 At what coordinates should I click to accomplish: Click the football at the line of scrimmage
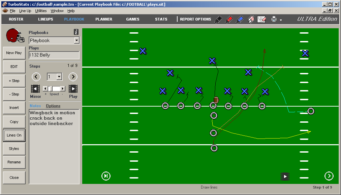[216, 100]
